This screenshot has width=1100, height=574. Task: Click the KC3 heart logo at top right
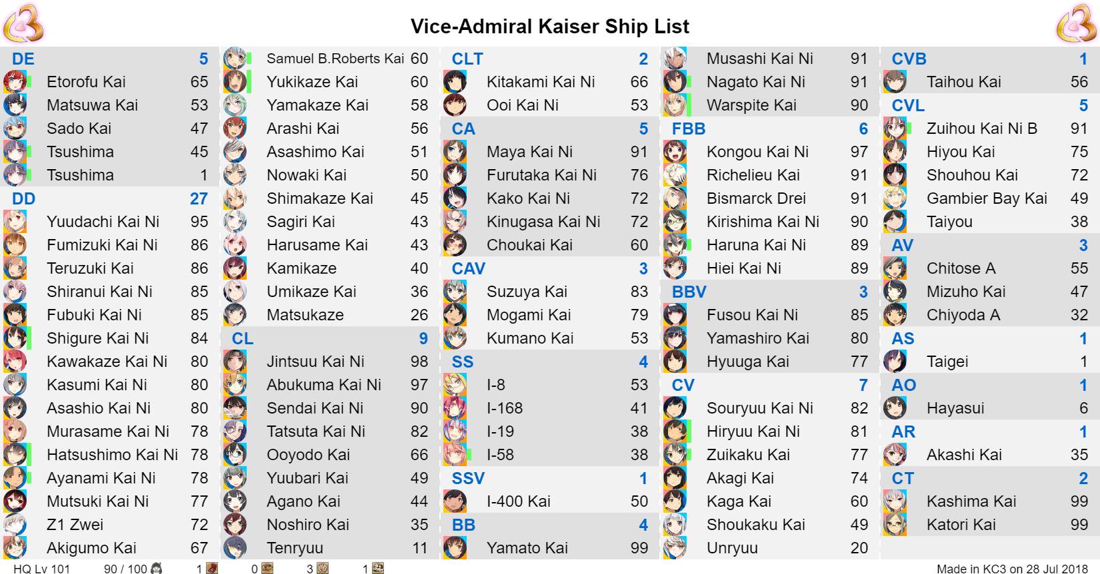[x=1076, y=23]
